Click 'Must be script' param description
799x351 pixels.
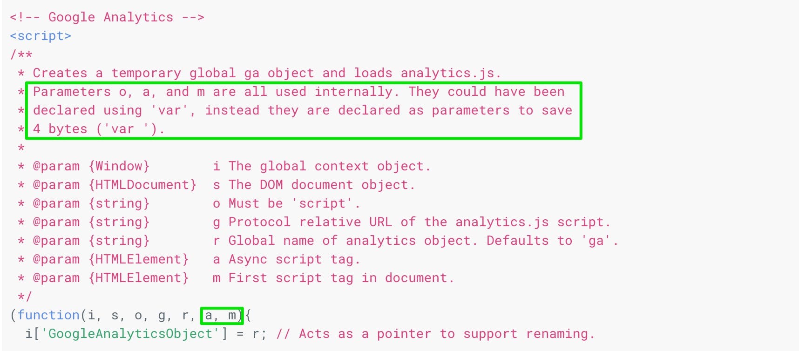click(294, 203)
